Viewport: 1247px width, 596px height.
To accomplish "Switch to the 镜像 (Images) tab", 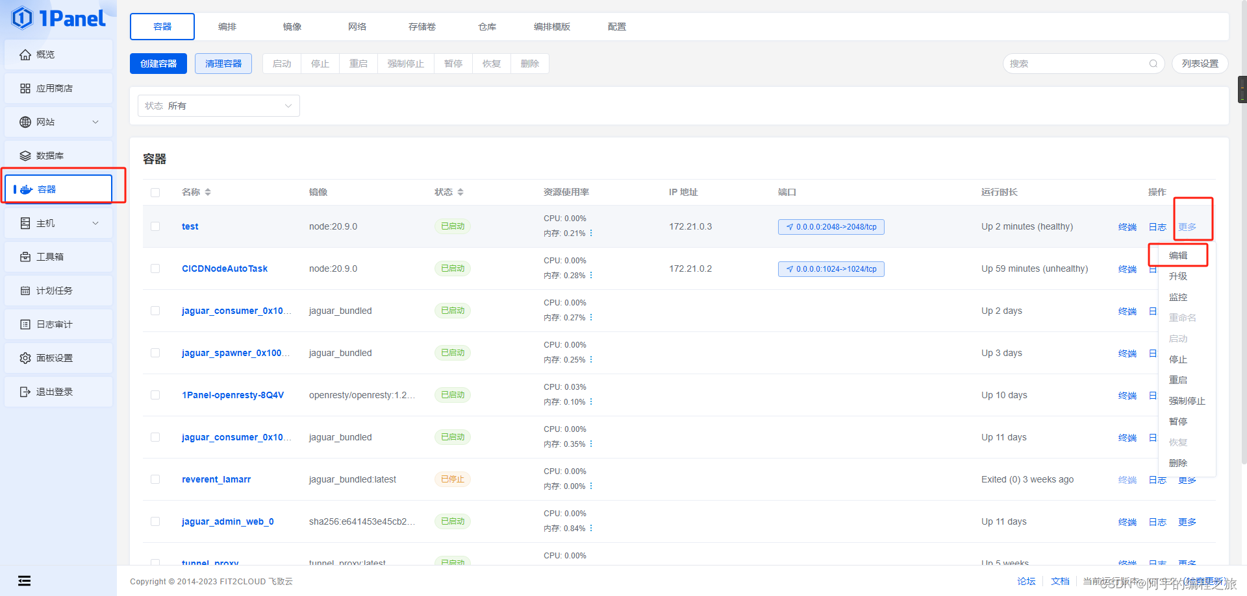I will [x=292, y=27].
